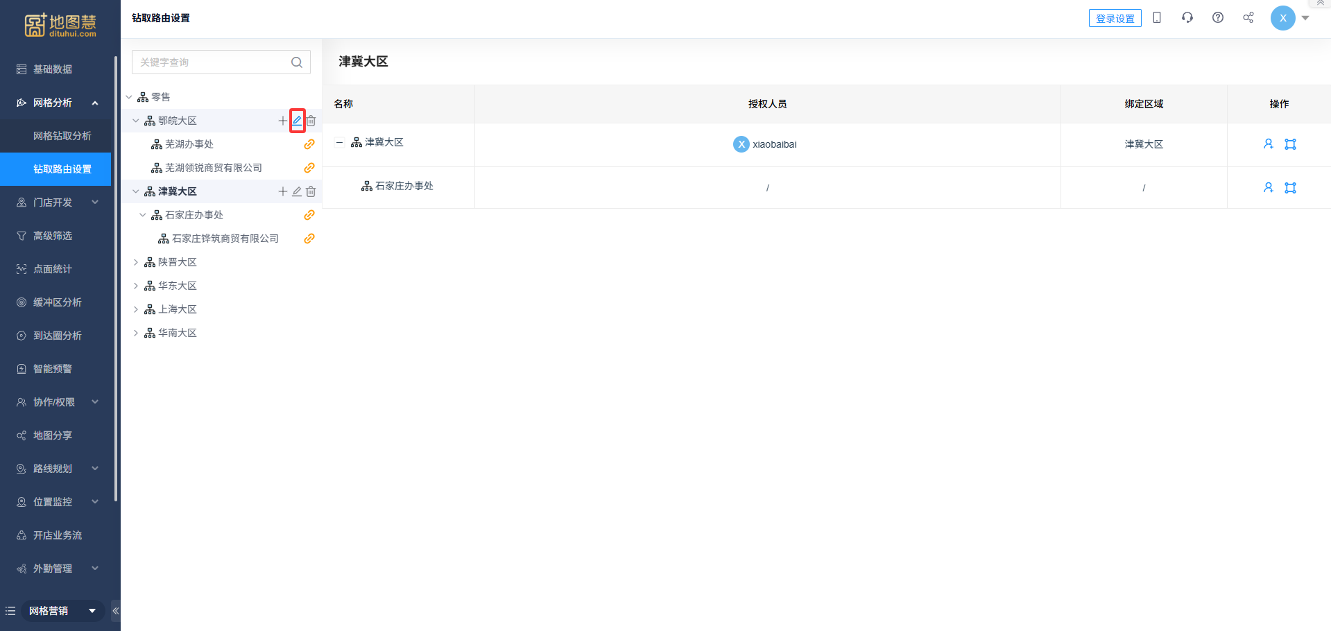Click the link icon beside 芜湖办事处

pos(309,144)
